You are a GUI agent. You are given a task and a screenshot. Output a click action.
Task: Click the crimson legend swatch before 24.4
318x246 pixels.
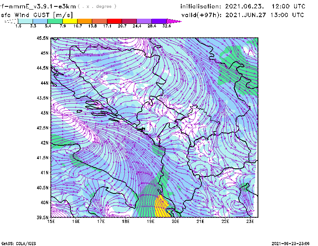[129, 21]
